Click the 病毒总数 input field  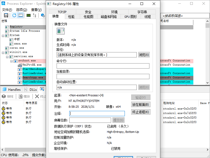click(x=90, y=120)
